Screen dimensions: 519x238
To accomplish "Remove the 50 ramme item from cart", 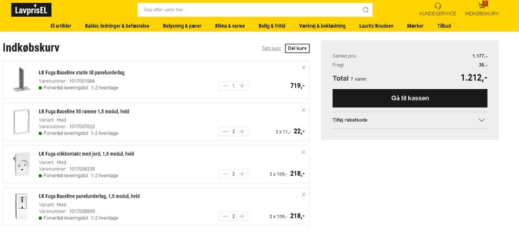I will (303, 110).
